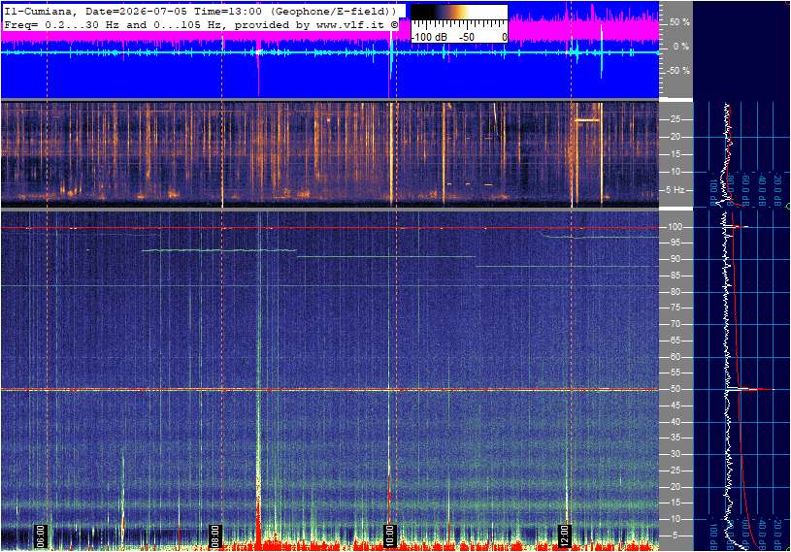Click the '100' tick on the E-field frequency axis

click(676, 227)
